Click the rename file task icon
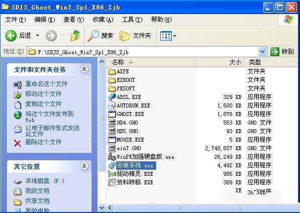This screenshot has width=300, height=213. (x=18, y=85)
